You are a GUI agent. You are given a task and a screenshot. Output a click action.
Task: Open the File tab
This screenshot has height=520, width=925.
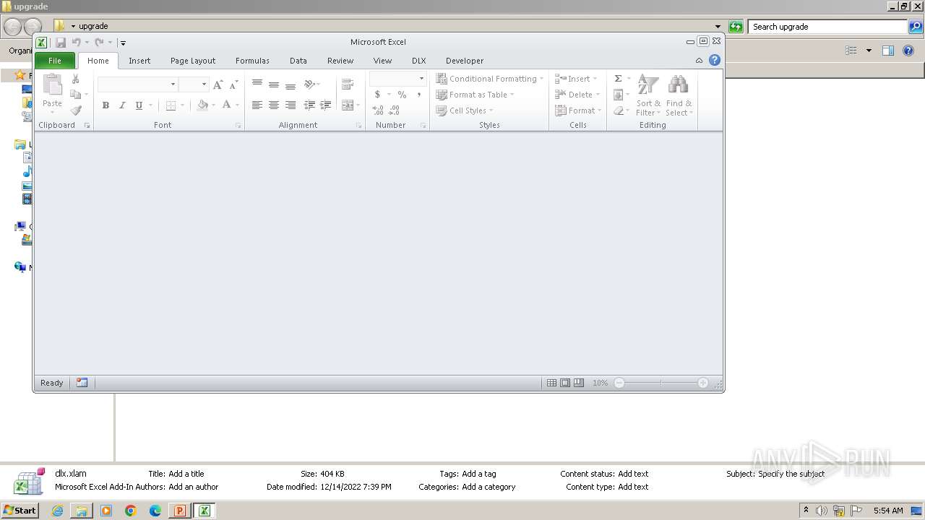click(55, 61)
